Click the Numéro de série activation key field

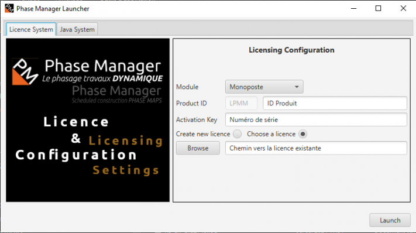click(316, 119)
